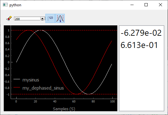
Task: Select the value 6.613e-01 in side panel
Action: point(139,45)
